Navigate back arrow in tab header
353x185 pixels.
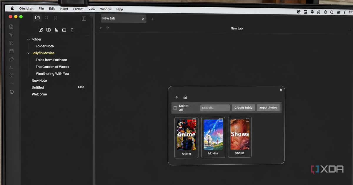(101, 28)
